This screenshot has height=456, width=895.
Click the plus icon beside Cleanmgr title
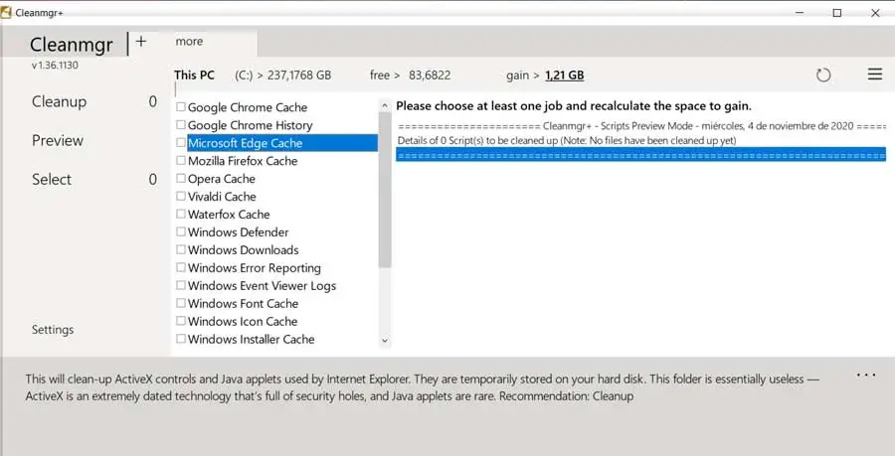[x=141, y=42]
